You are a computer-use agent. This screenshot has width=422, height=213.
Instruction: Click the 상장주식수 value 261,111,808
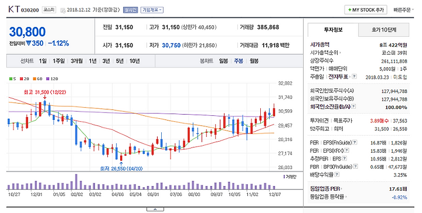pyautogui.click(x=394, y=61)
